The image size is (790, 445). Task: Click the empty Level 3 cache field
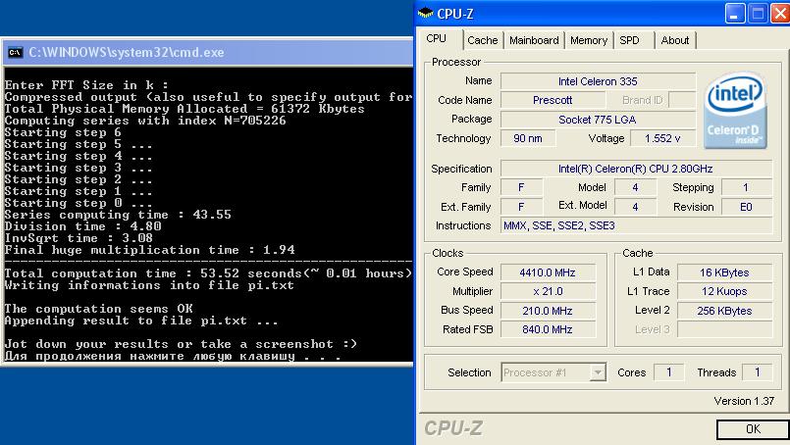[x=724, y=329]
